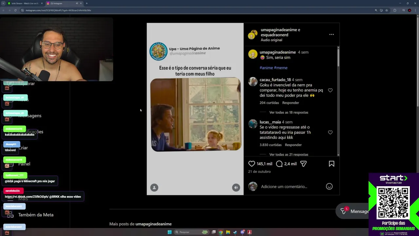Open Task View on the taskbar

[x=213, y=232]
